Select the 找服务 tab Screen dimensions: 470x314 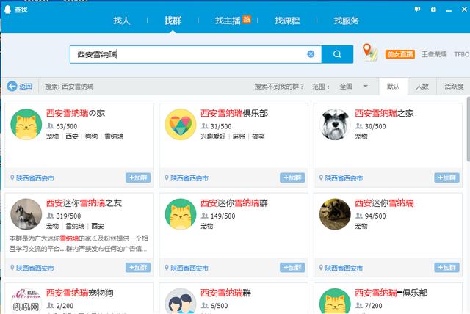pyautogui.click(x=347, y=21)
